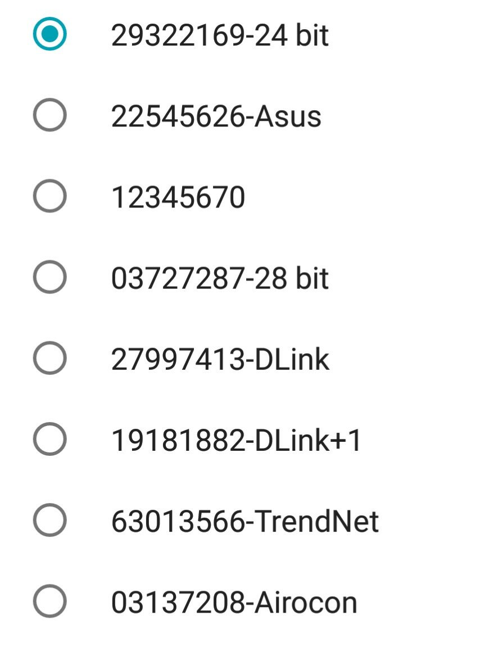Image resolution: width=494 pixels, height=652 pixels.
Task: Click the "29322169-24 bit" label text
Action: pos(220,36)
